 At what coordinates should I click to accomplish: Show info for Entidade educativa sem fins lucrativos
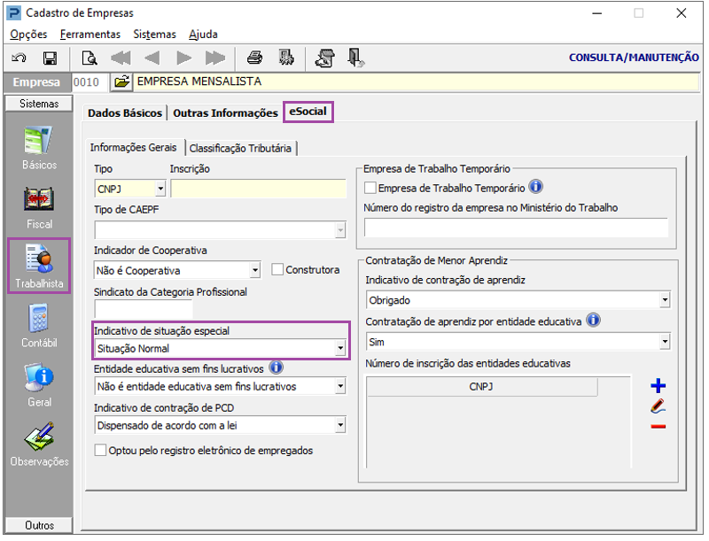pyautogui.click(x=277, y=367)
